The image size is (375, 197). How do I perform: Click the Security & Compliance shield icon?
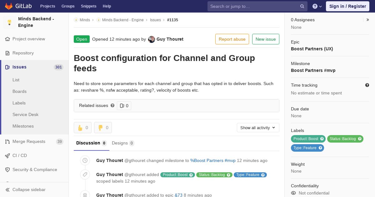tap(7, 170)
